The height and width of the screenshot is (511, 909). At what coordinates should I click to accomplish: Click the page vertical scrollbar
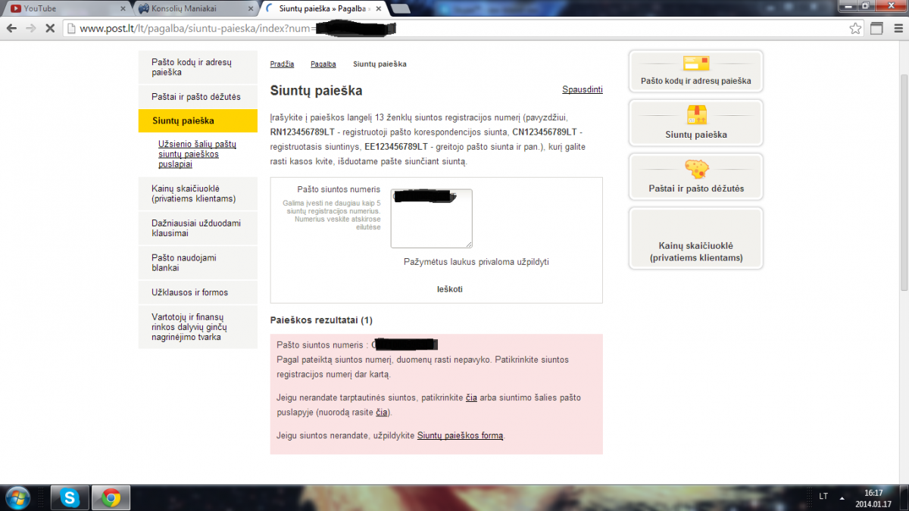click(x=903, y=182)
